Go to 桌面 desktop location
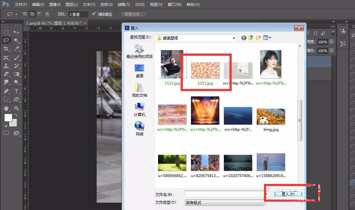This screenshot has width=355, height=210. 140,71
